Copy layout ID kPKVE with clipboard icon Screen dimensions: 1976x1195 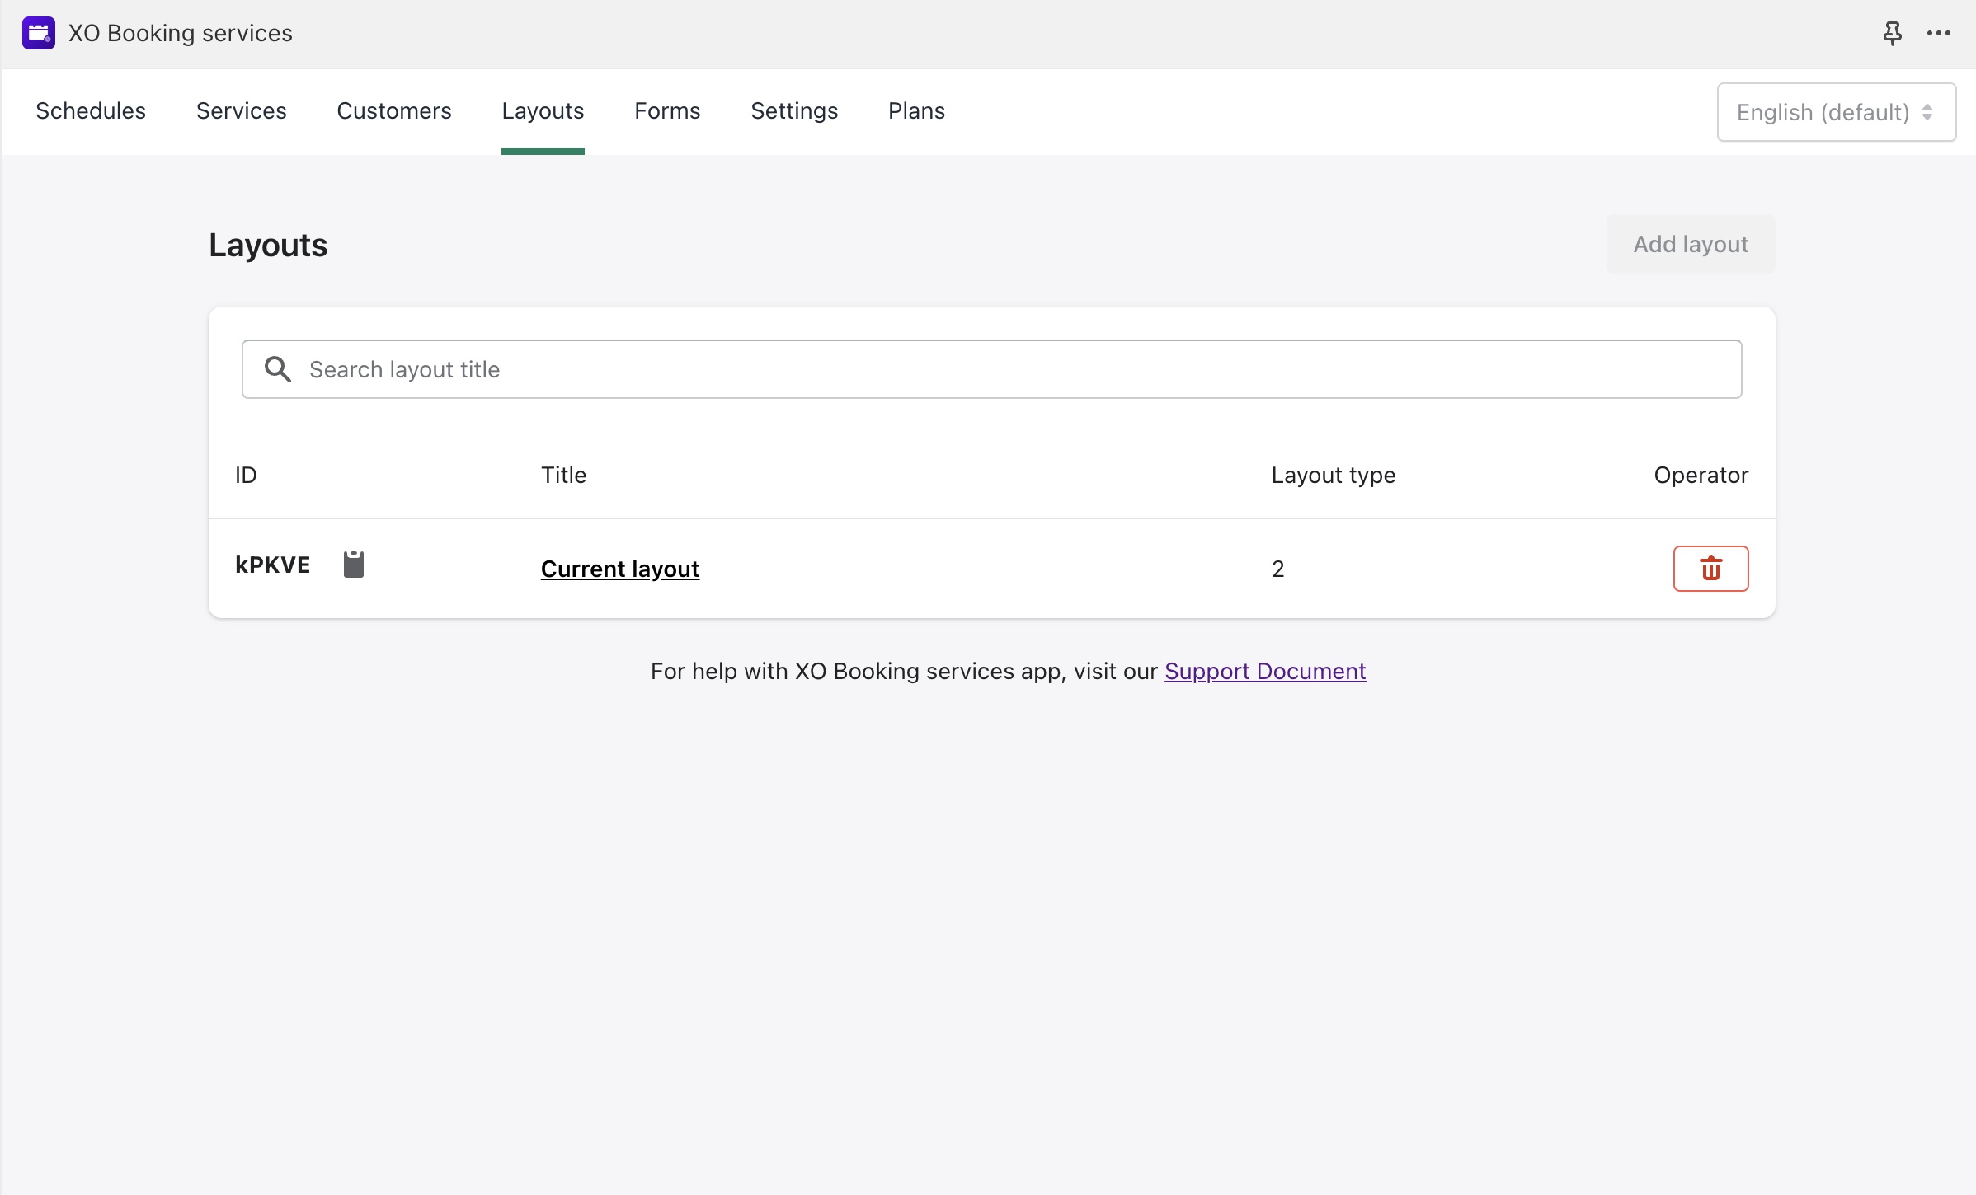point(354,565)
